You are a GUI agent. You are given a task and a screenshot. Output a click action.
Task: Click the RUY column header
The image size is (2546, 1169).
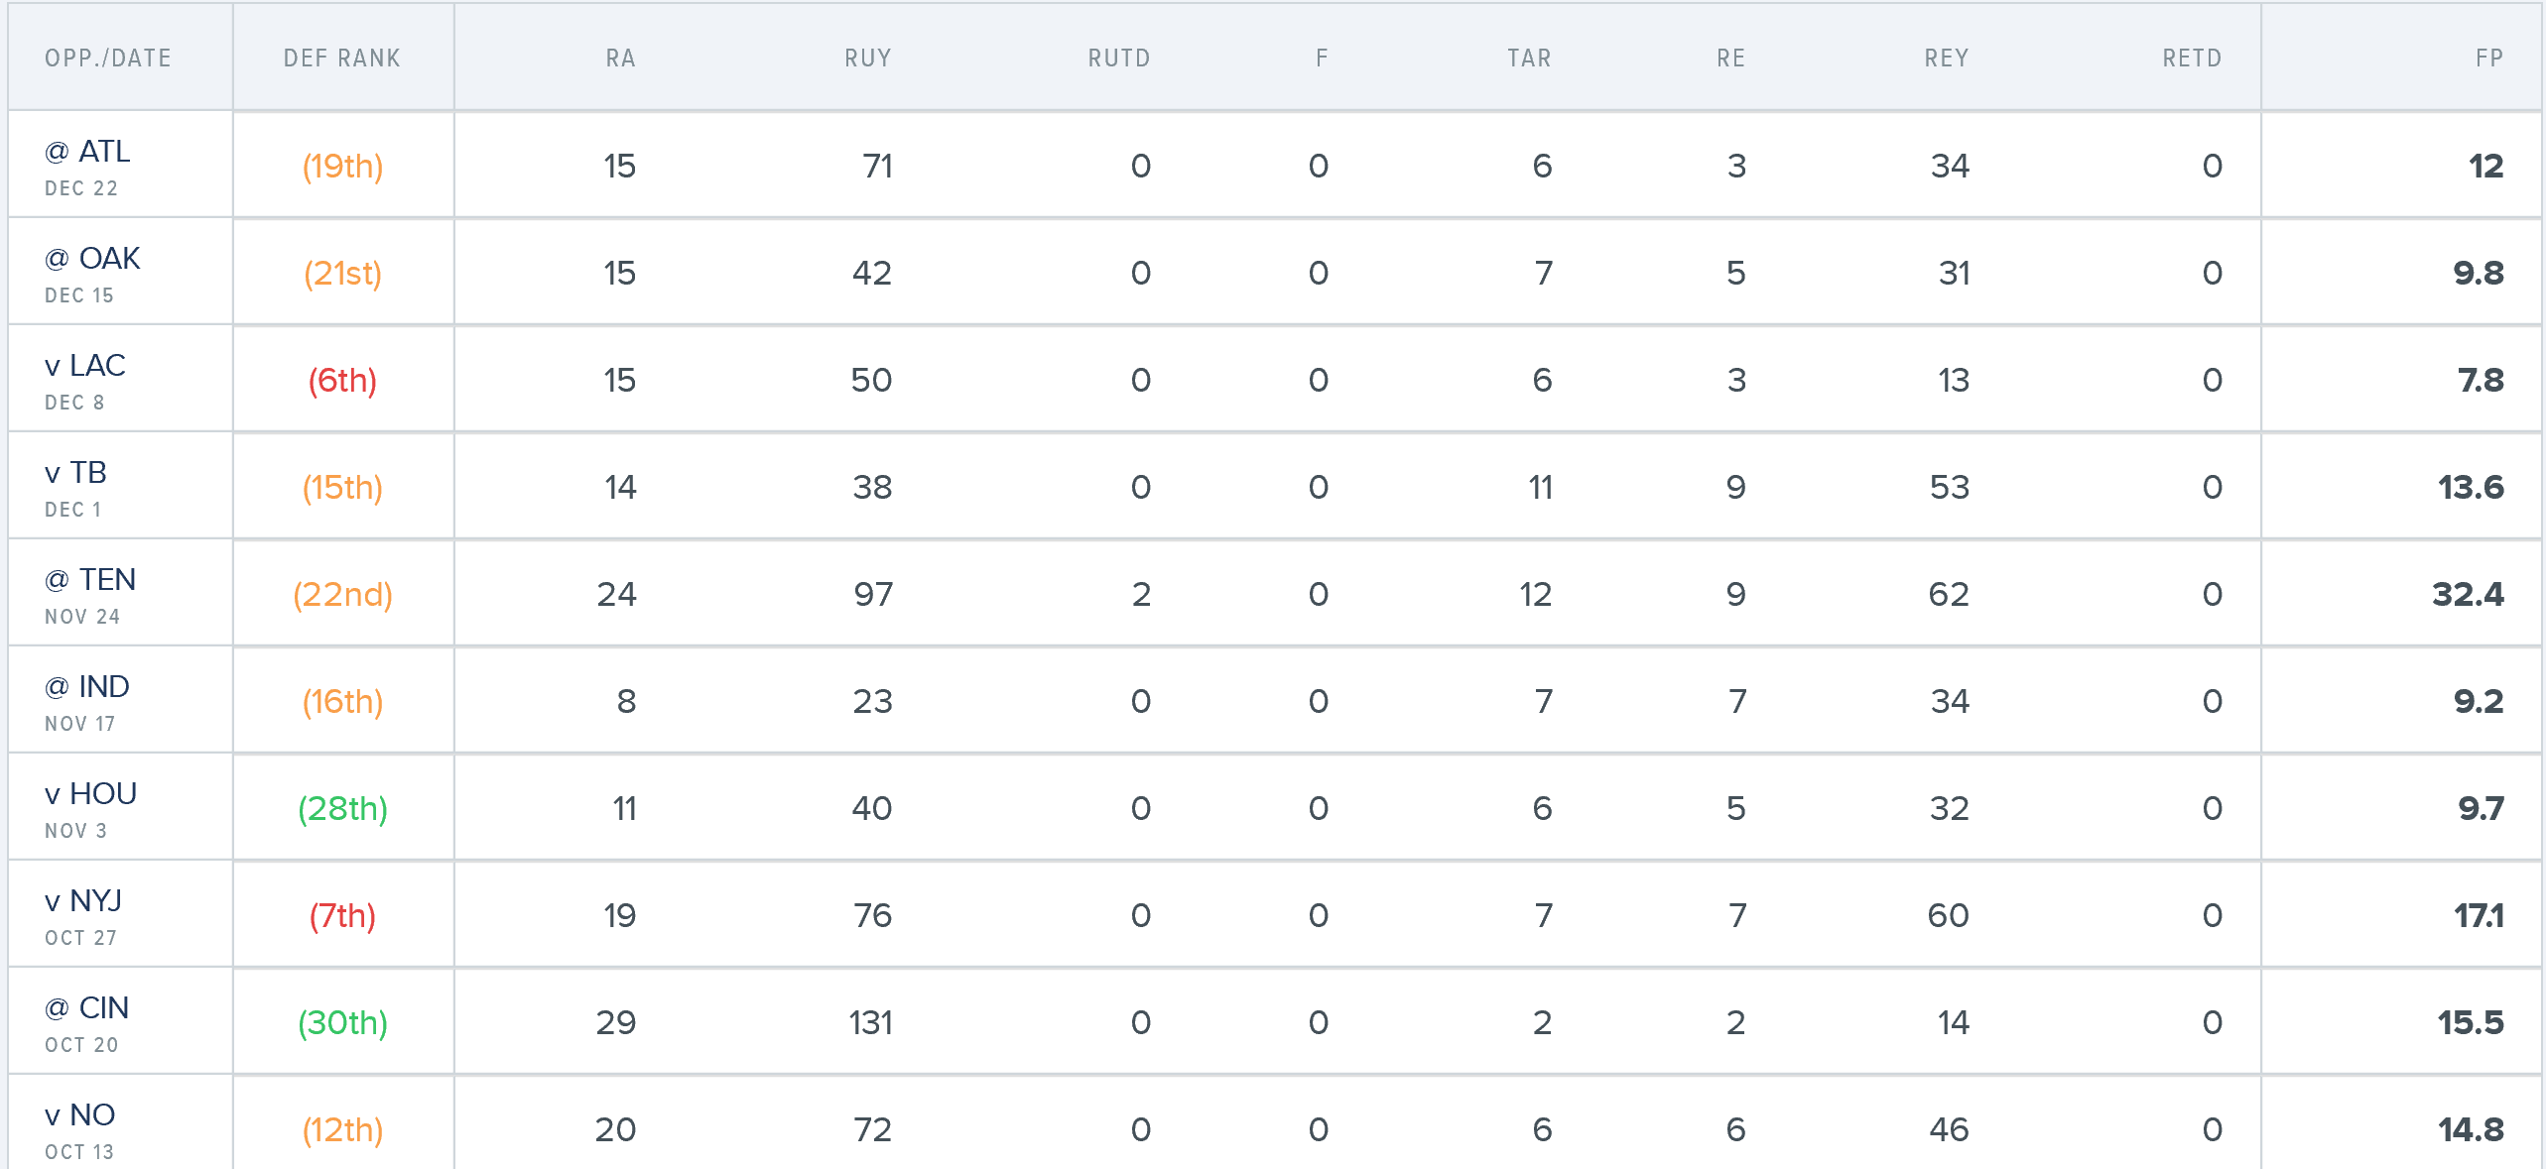[868, 58]
